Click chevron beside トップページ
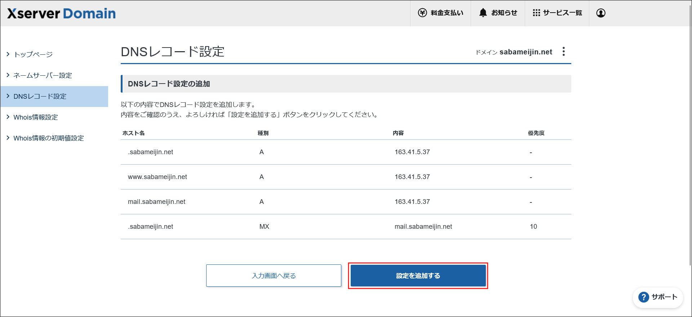The image size is (692, 317). click(8, 54)
